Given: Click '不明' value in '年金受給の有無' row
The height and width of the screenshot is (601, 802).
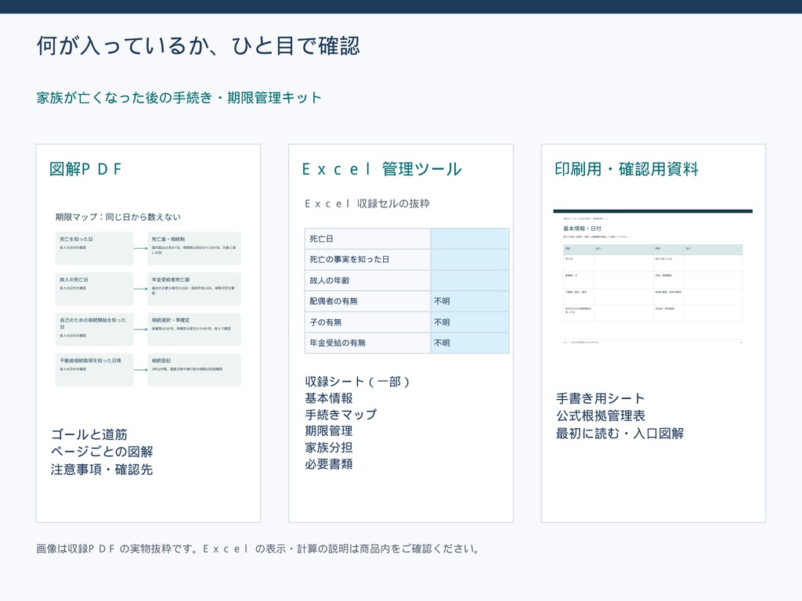Looking at the screenshot, I should click(x=442, y=343).
